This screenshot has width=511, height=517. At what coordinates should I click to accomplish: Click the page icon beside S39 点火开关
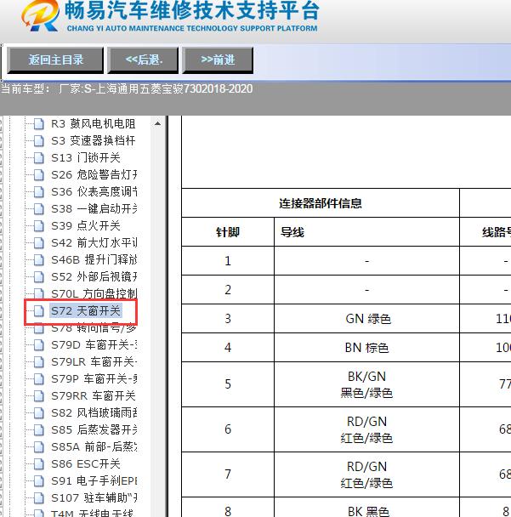tap(39, 226)
